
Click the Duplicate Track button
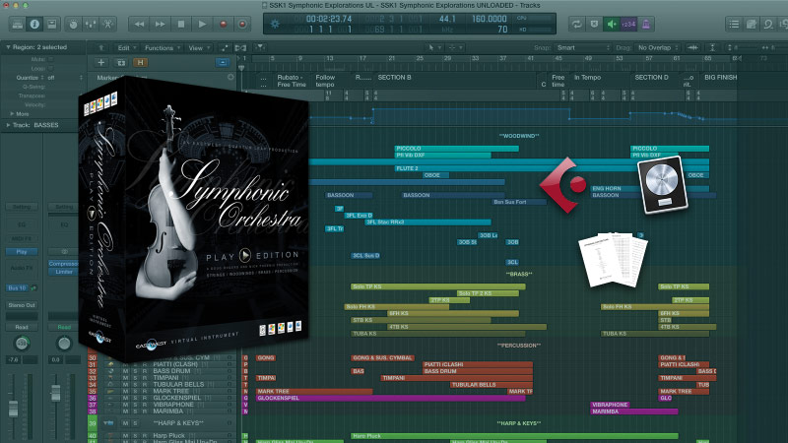coord(121,62)
